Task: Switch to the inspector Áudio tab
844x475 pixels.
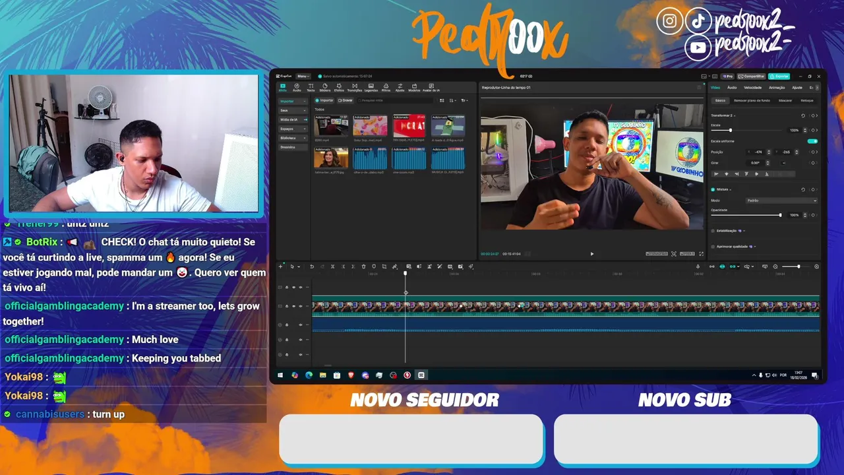Action: click(x=732, y=88)
